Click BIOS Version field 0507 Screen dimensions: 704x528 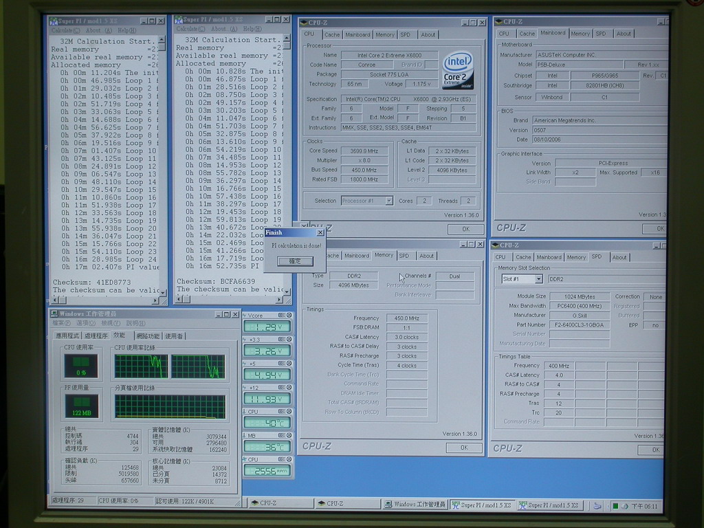(599, 130)
